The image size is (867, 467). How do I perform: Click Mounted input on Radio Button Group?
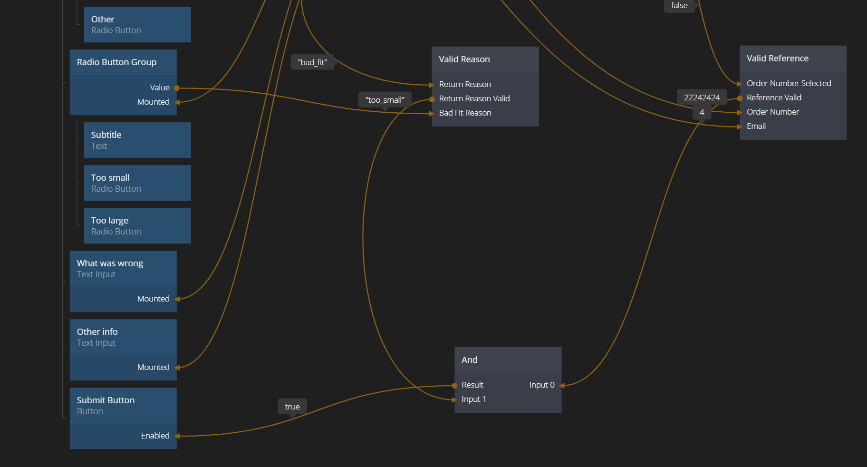point(177,102)
